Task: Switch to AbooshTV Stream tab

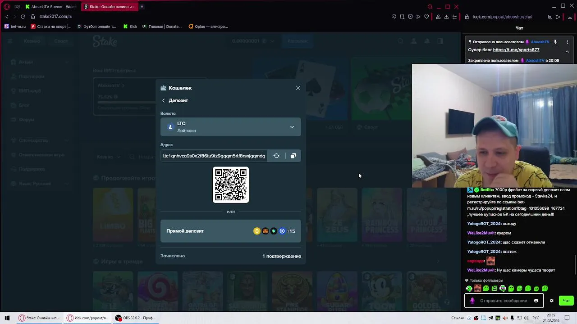Action: tap(50, 7)
